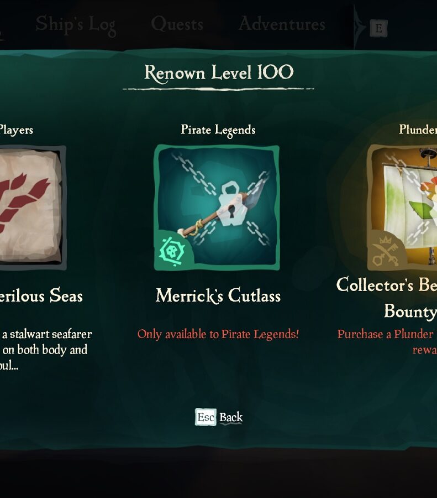
Task: Click the Renown Level 100 heading
Action: (x=219, y=74)
